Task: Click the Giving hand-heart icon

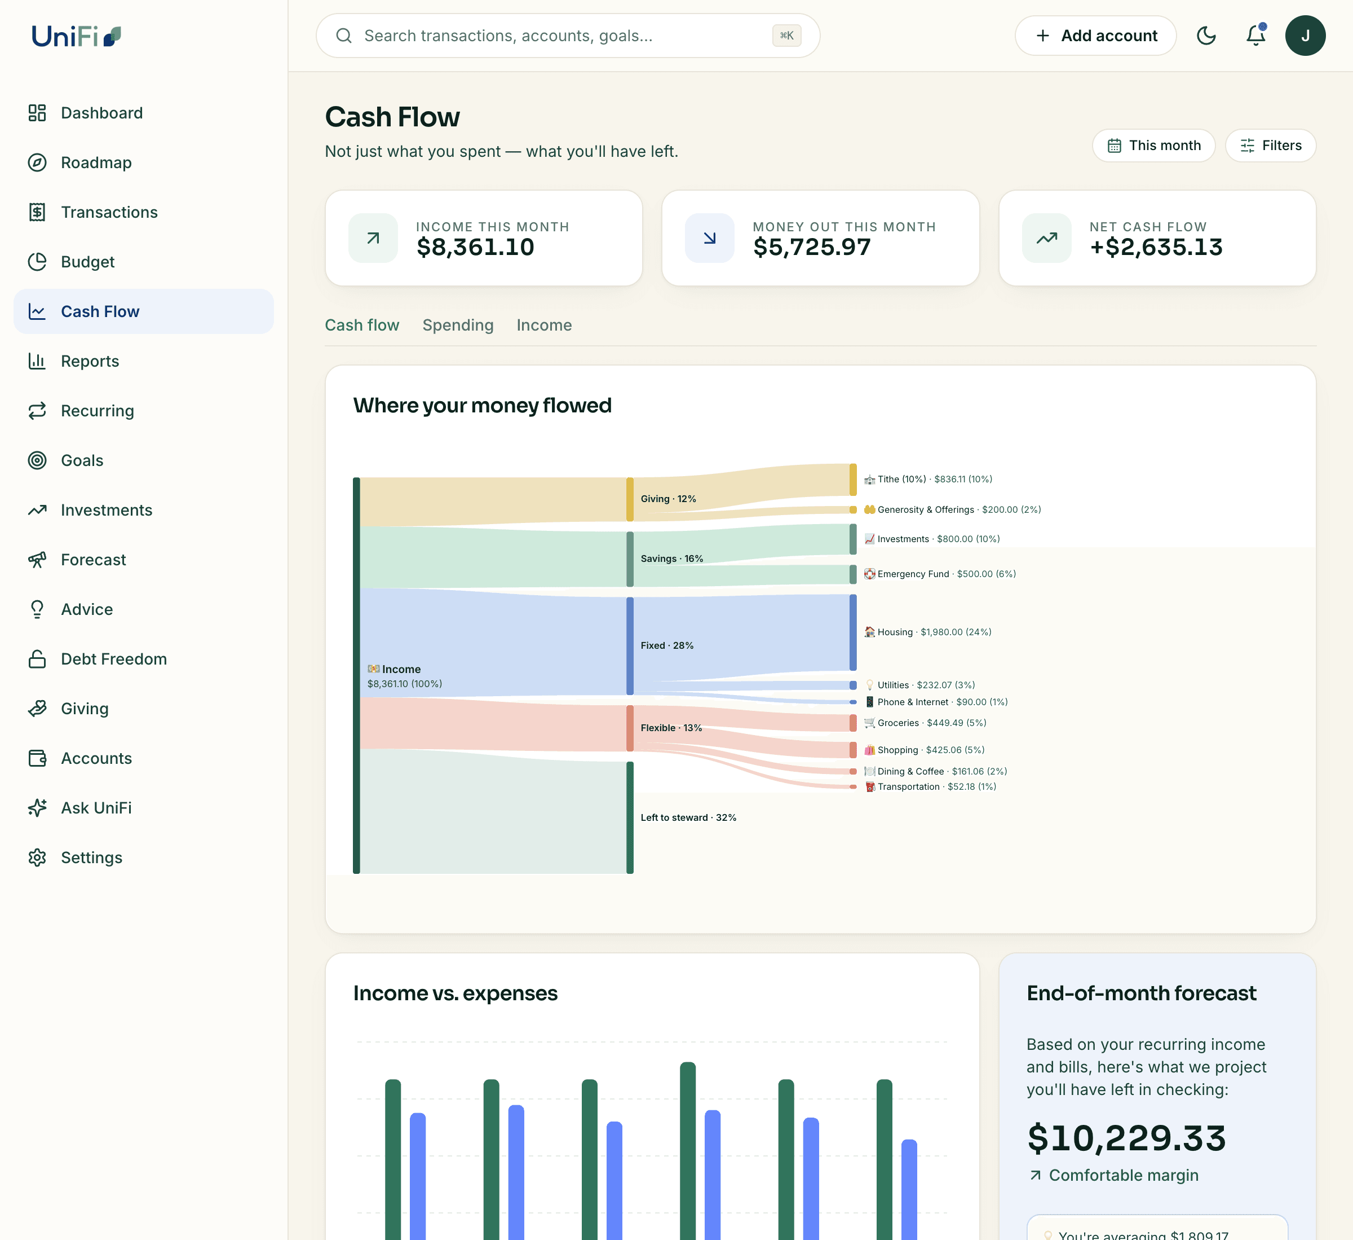Action: tap(38, 709)
